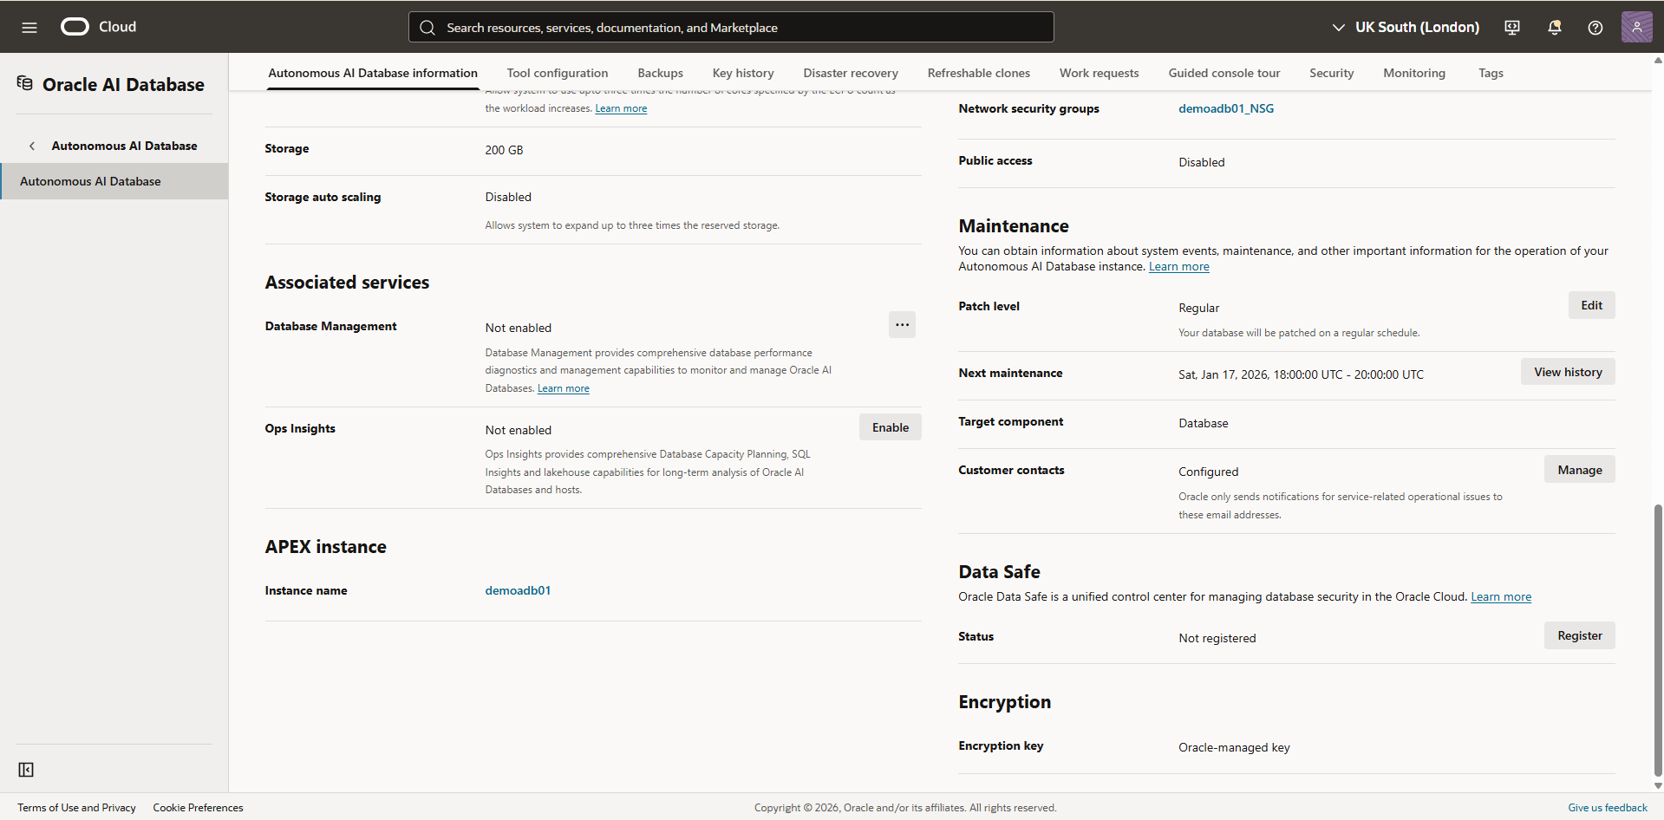Edit the patch level setting
The width and height of the screenshot is (1664, 820).
pos(1590,304)
